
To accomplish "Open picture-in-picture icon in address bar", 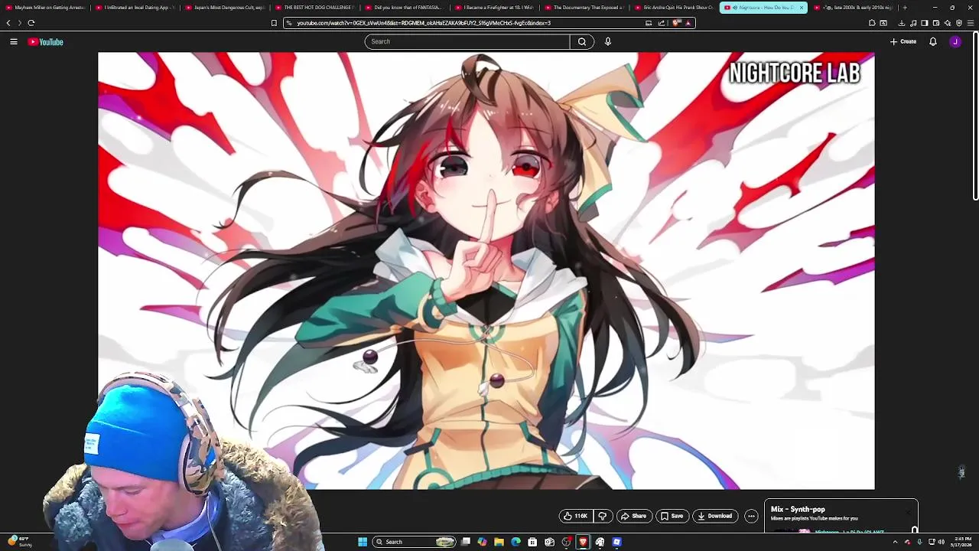I will coord(649,23).
